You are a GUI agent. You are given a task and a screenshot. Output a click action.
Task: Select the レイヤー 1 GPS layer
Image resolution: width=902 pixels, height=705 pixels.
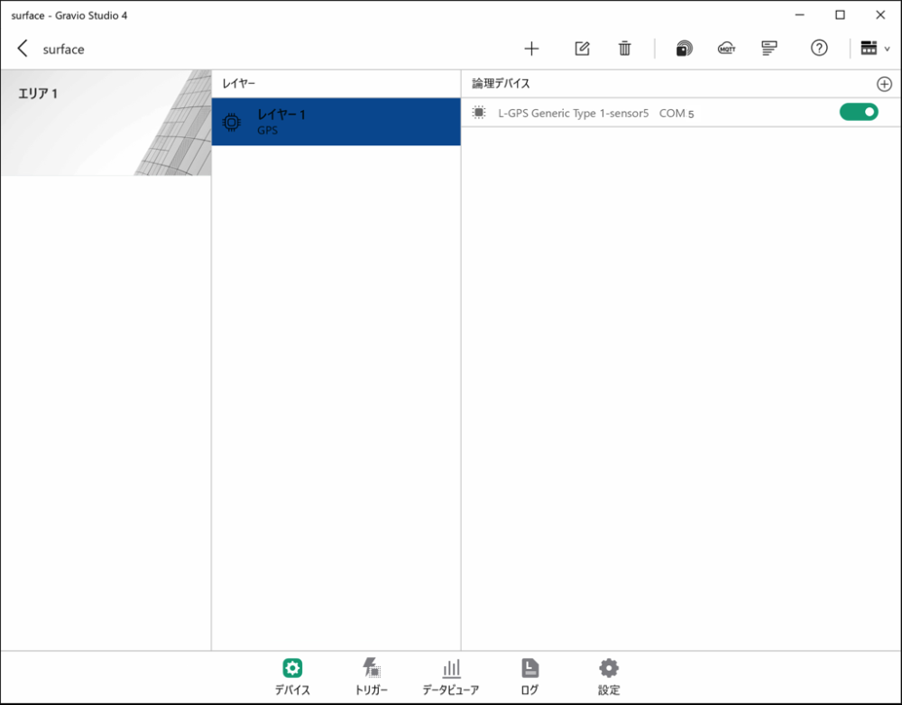coord(336,122)
